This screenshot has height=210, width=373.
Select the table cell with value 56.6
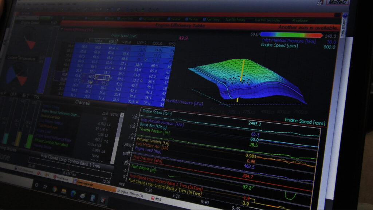[x=151, y=82]
